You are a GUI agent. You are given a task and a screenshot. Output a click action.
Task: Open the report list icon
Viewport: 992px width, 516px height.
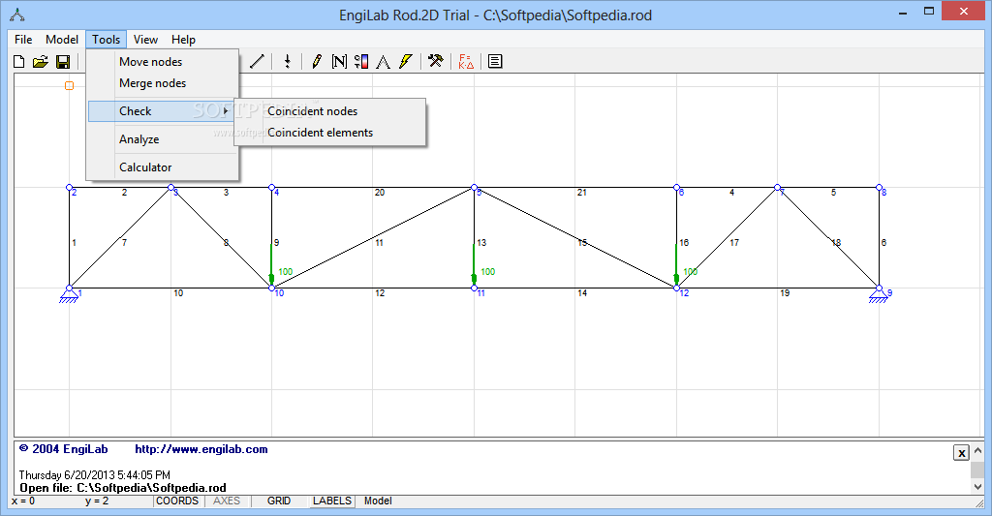click(495, 61)
